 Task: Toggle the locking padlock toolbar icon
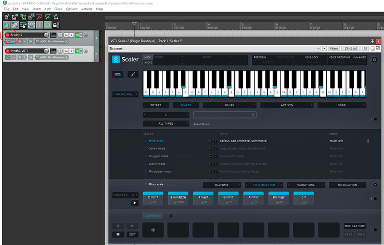pyautogui.click(x=55, y=24)
